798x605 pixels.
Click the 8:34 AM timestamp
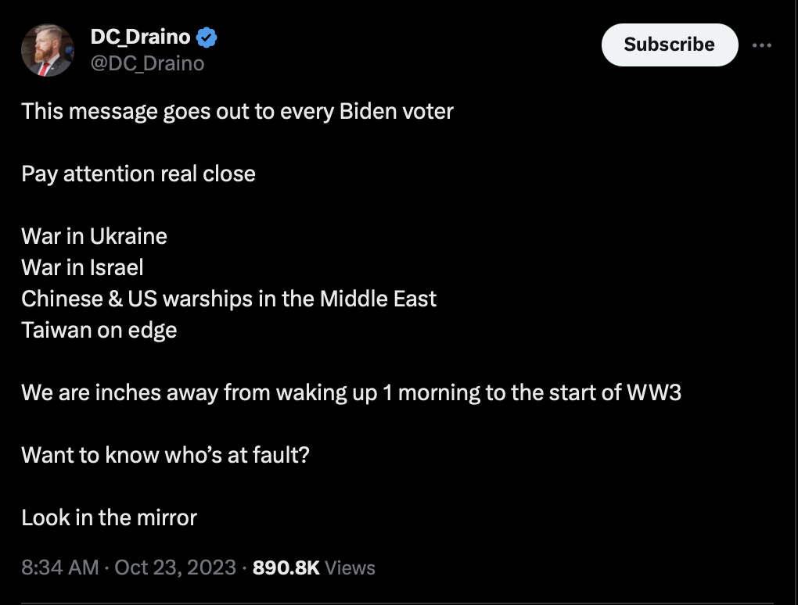click(x=60, y=567)
